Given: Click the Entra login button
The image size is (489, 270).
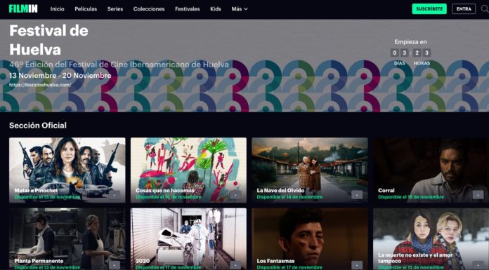Looking at the screenshot, I should [x=464, y=8].
